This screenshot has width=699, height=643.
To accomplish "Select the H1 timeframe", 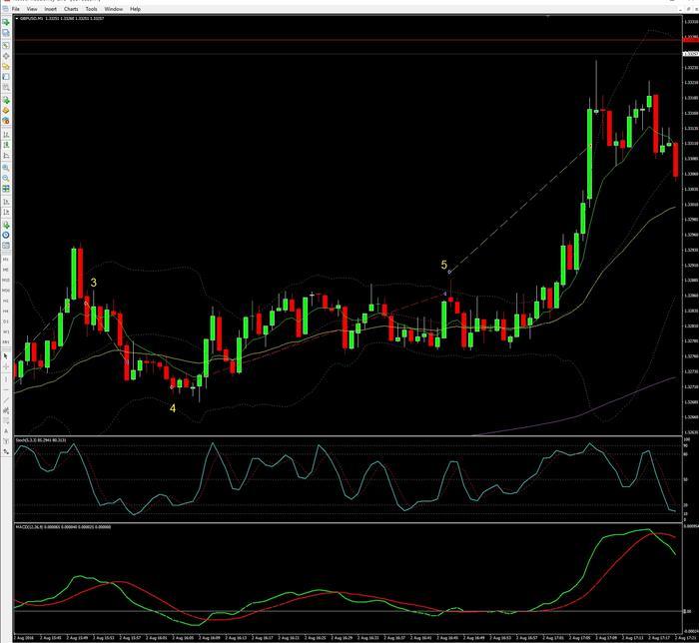I will tap(6, 301).
